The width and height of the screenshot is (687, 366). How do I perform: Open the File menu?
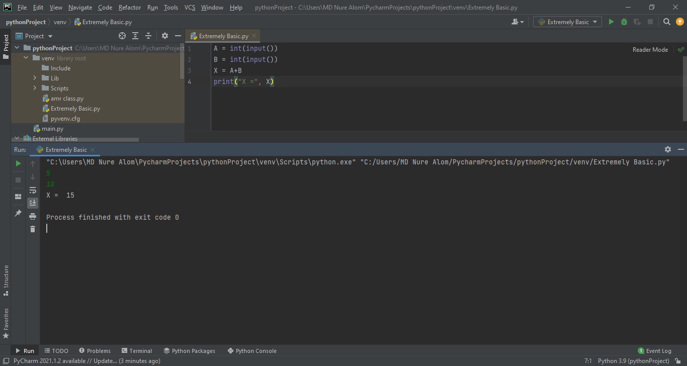point(22,8)
